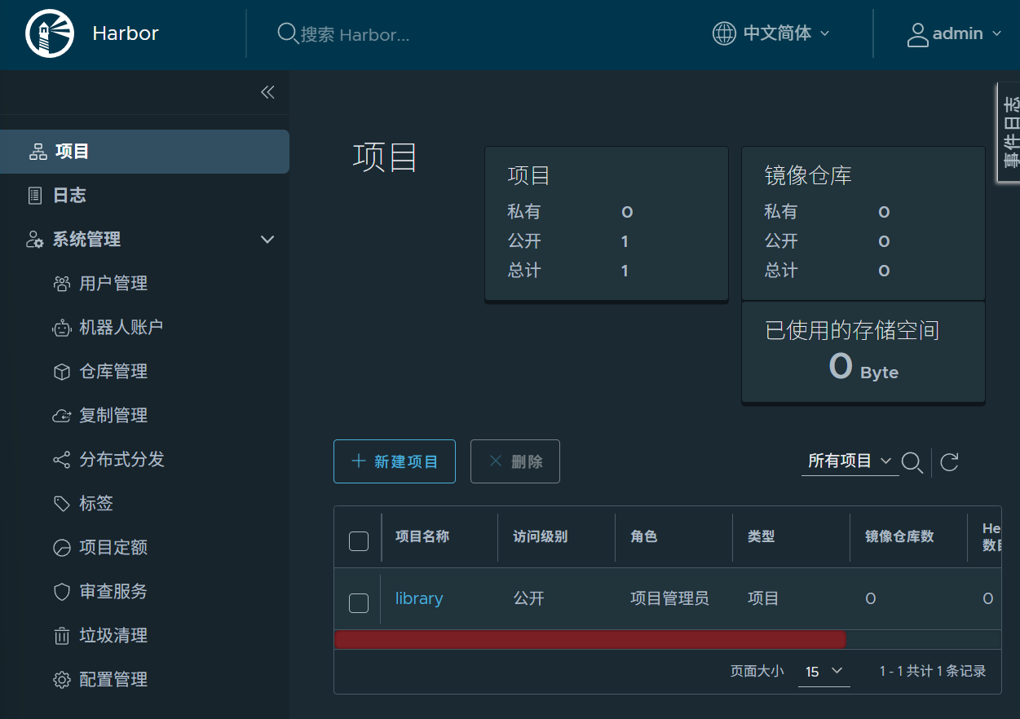Click the 分布式分发 share icon
The height and width of the screenshot is (719, 1020).
61,460
